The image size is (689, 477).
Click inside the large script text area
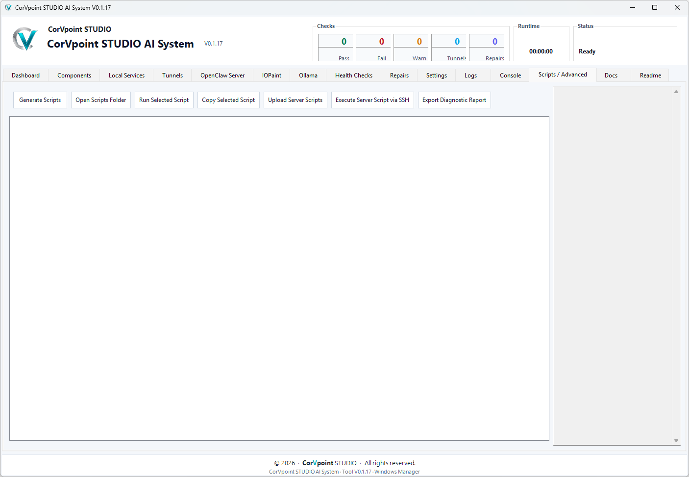click(279, 278)
